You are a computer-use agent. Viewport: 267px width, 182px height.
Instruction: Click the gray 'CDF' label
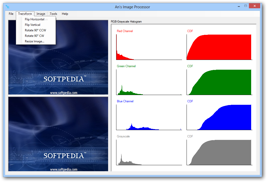pyautogui.click(x=190, y=136)
